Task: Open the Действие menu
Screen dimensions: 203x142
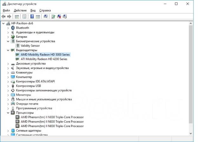Action: pyautogui.click(x=20, y=10)
